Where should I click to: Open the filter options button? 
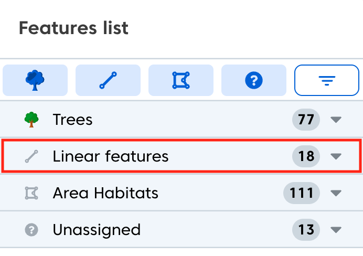pos(326,80)
